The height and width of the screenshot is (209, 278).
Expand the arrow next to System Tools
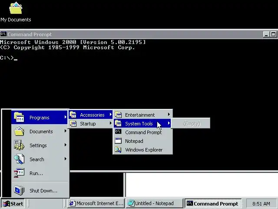tap(169, 123)
